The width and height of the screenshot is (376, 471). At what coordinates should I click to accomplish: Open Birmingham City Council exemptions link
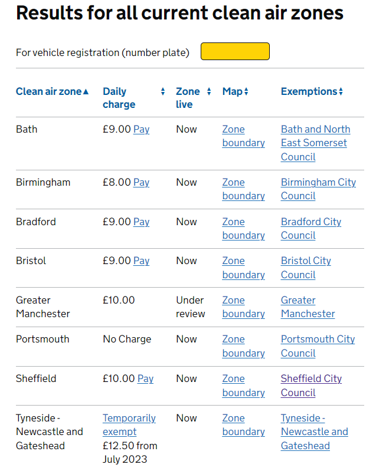[318, 189]
